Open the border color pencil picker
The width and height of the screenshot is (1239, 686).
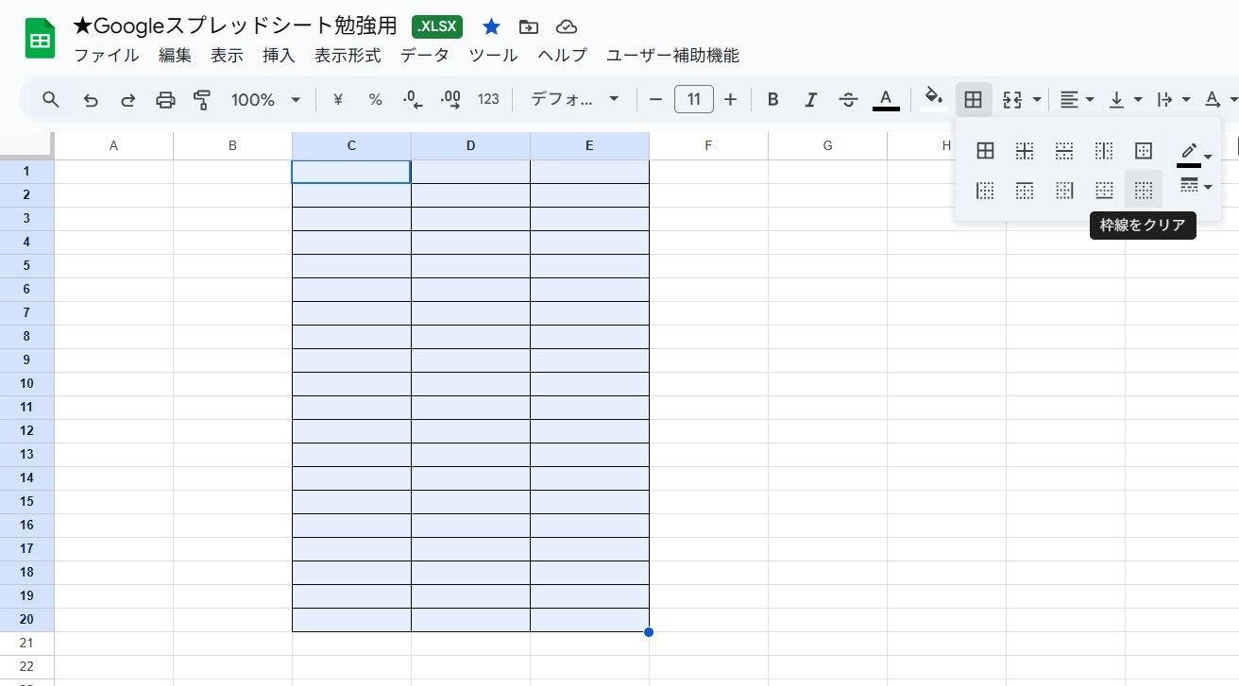[1193, 153]
